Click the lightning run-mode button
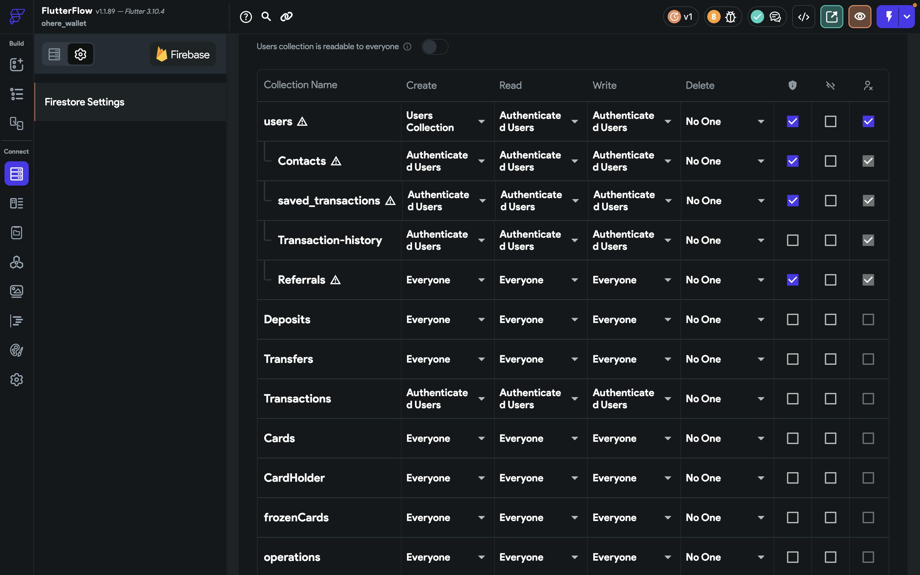The height and width of the screenshot is (575, 920). tap(888, 17)
